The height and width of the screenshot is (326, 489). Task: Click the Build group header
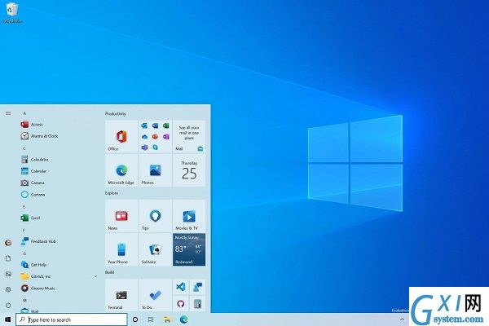point(109,272)
